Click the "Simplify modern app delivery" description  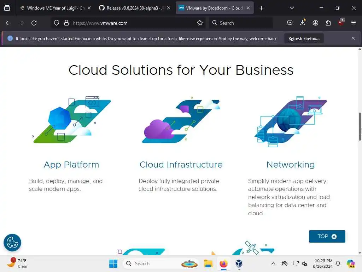click(289, 197)
